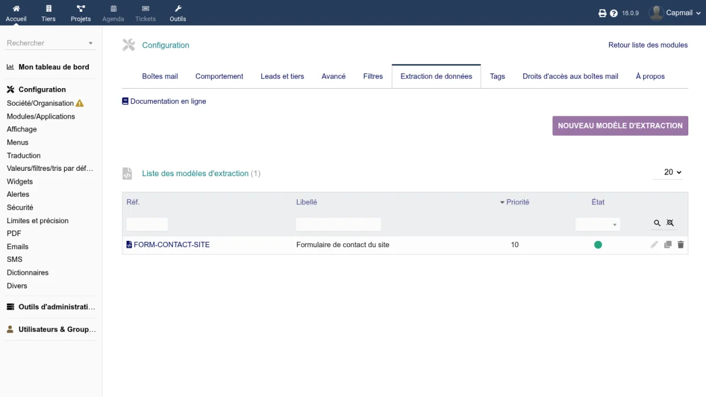Focus the Réf. filter input field

coord(147,224)
